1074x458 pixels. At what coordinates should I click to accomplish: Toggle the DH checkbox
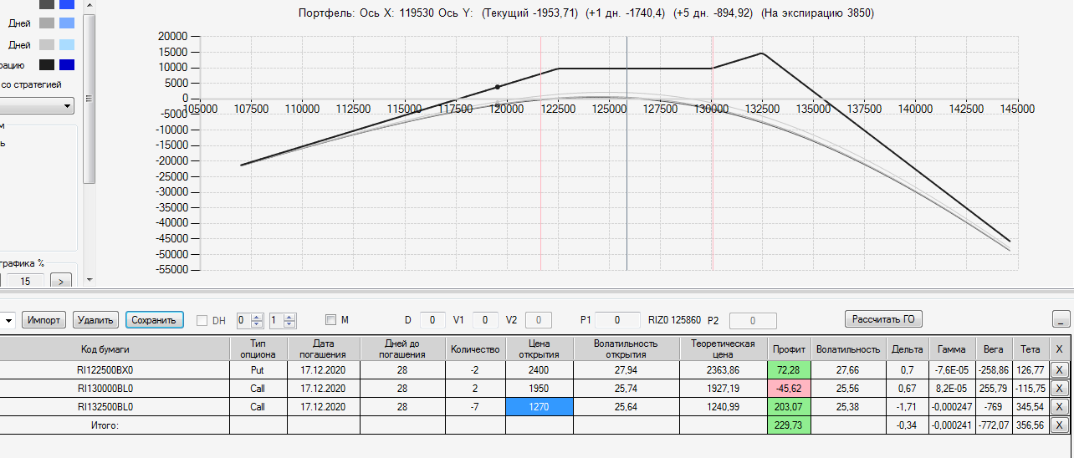click(202, 320)
